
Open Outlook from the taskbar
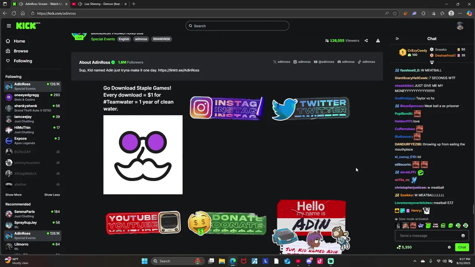pos(287,261)
